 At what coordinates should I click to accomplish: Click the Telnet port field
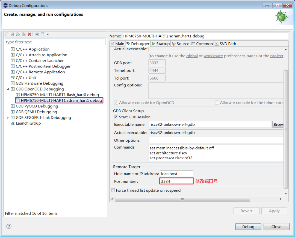157,71
